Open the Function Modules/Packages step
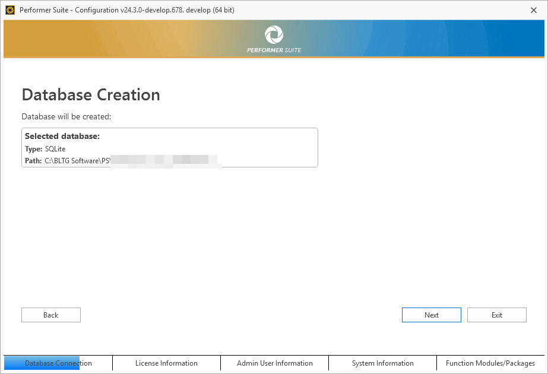This screenshot has height=374, width=548. point(490,363)
